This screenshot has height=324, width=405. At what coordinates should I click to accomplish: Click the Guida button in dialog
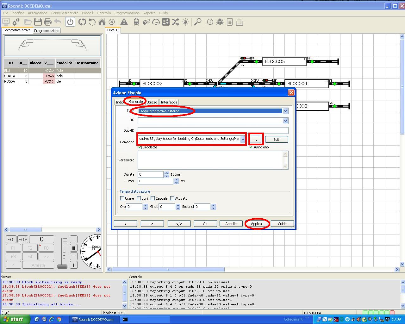click(x=282, y=224)
